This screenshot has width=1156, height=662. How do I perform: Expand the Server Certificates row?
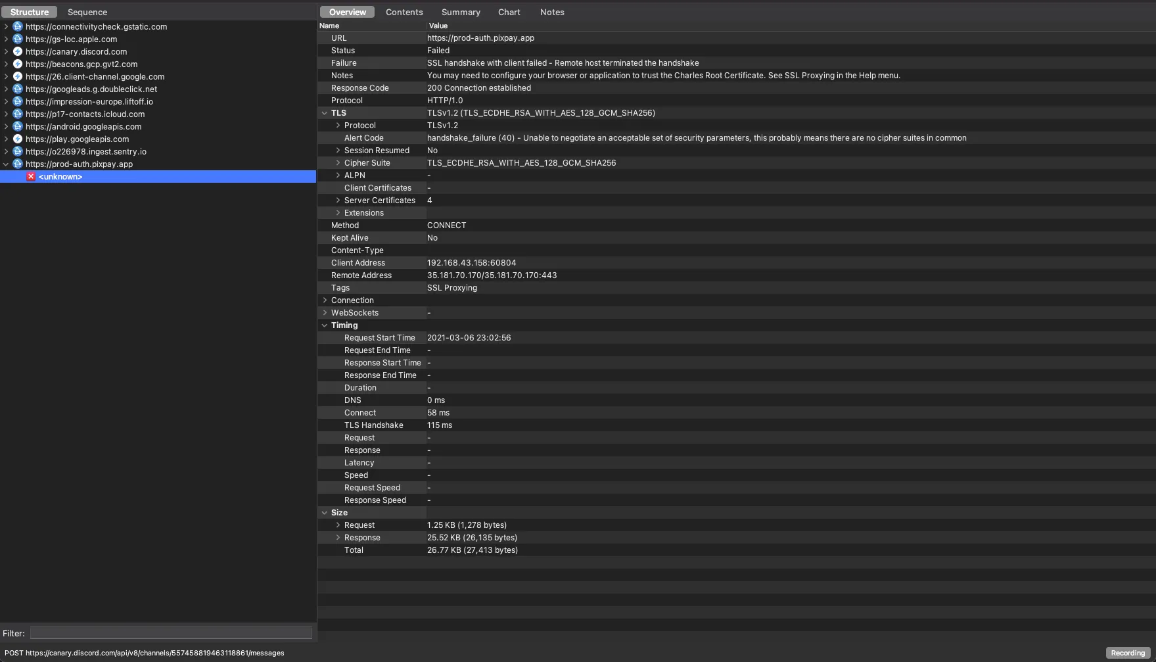pyautogui.click(x=338, y=201)
